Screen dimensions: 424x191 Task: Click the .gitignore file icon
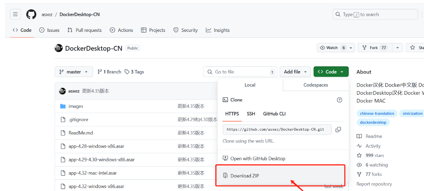[63, 120]
